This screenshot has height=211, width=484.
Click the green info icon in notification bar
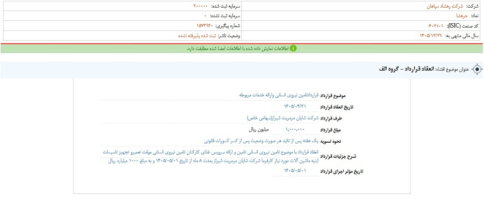(x=293, y=48)
